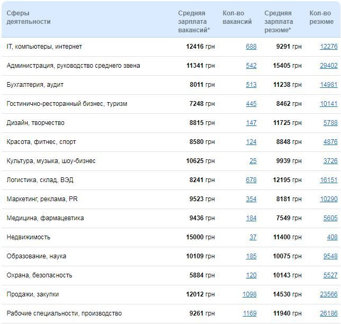Image resolution: width=341 pixels, height=324 pixels.
Task: Open 37 vacancies for Недвижимость
Action: [x=253, y=237]
